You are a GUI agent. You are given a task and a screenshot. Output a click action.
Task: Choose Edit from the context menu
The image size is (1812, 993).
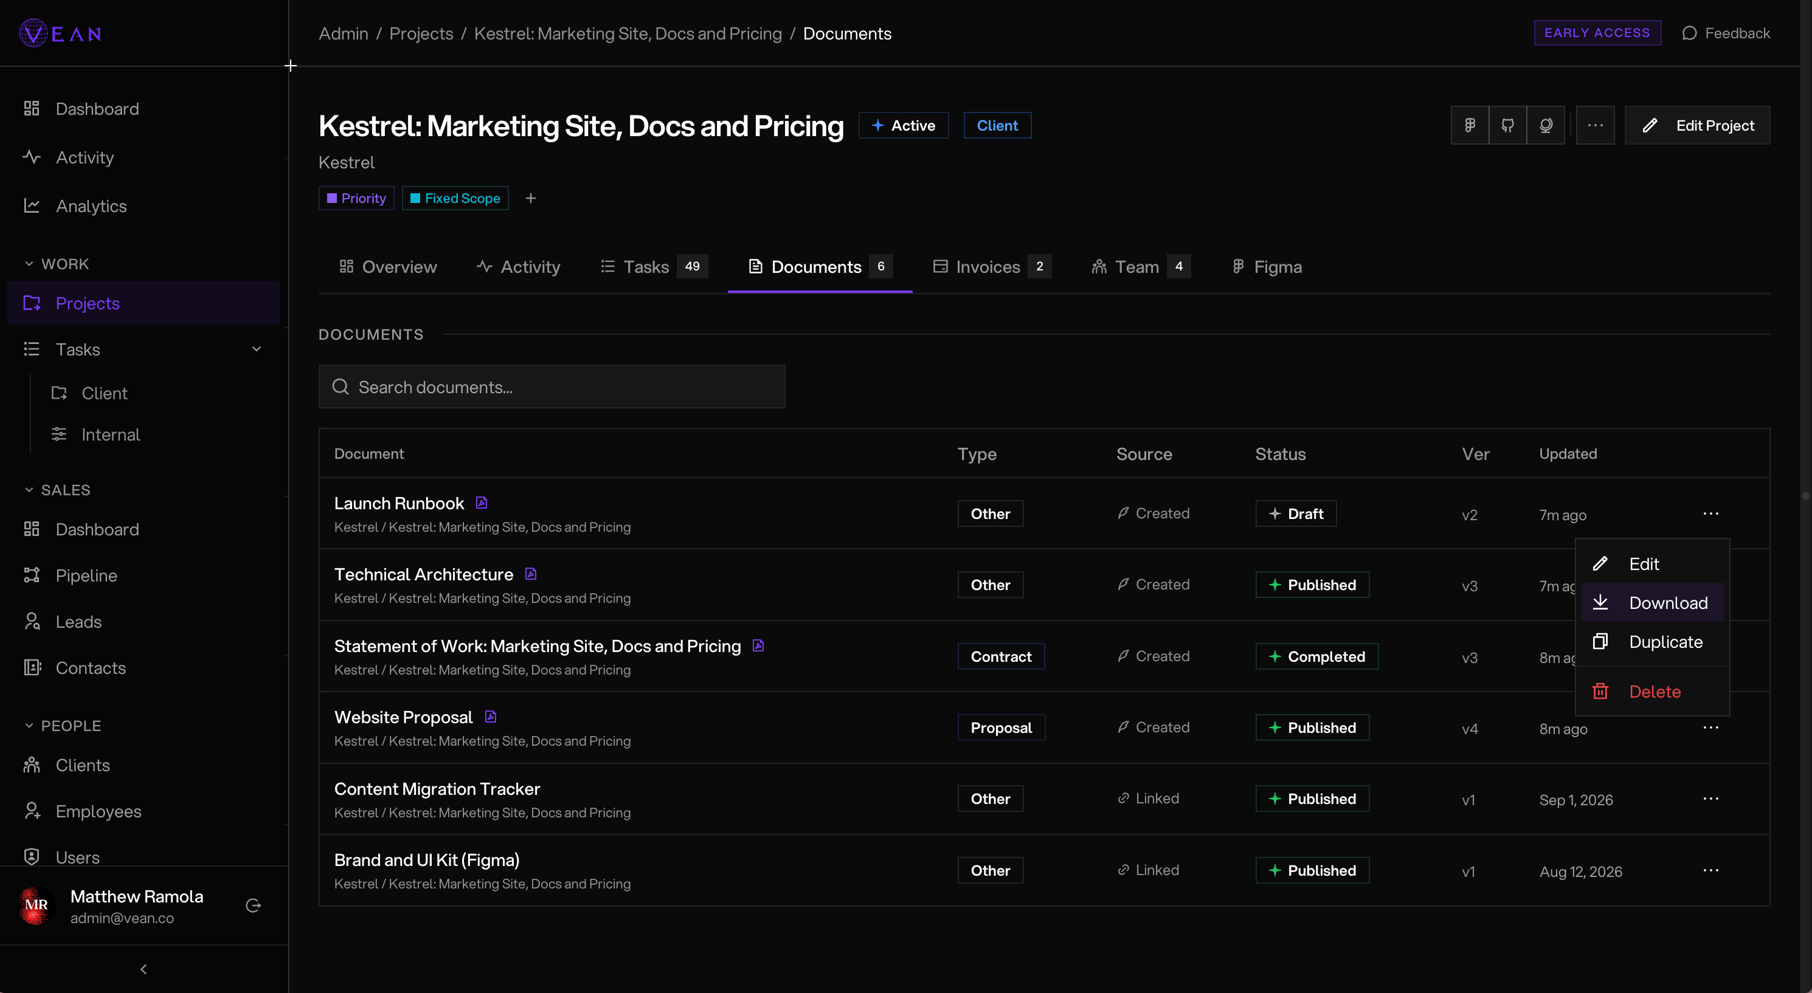pyautogui.click(x=1652, y=564)
